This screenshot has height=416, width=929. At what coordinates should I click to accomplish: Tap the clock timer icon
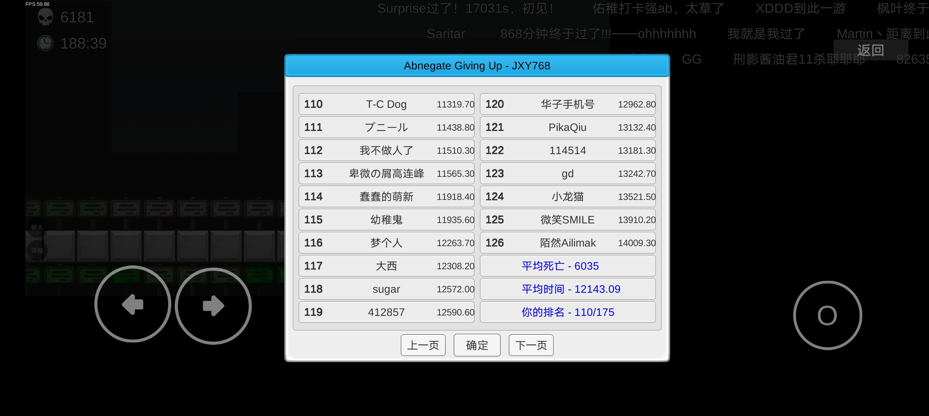point(46,43)
